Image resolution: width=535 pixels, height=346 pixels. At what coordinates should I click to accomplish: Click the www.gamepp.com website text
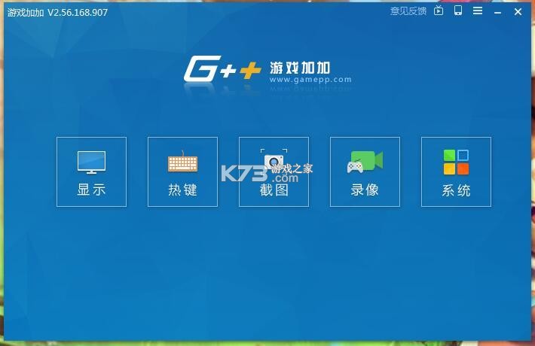point(310,79)
